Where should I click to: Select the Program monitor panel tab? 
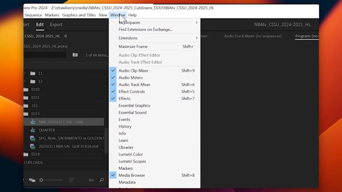(x=307, y=36)
